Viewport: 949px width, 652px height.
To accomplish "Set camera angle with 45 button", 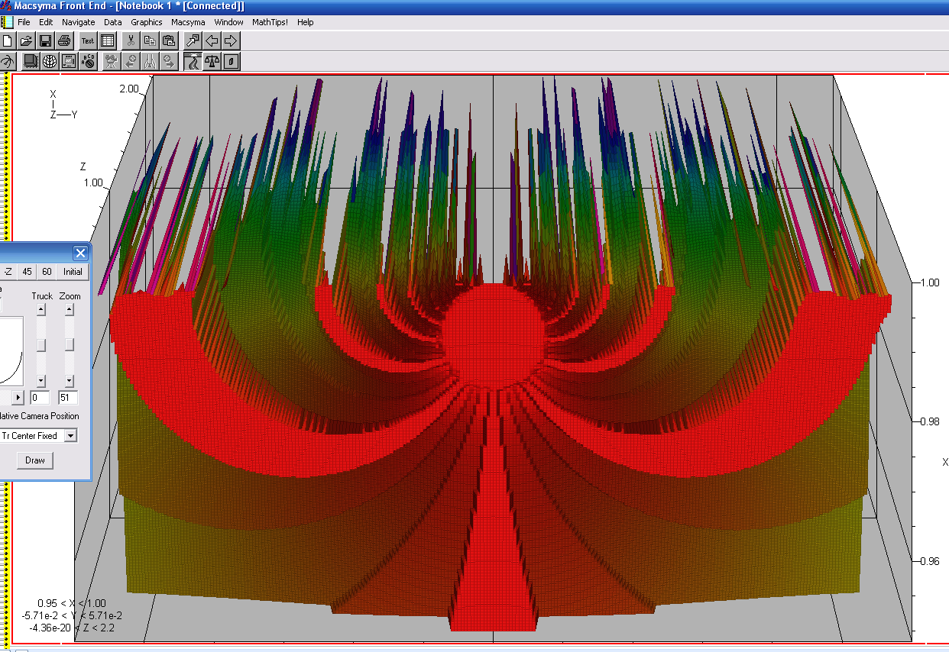I will pos(28,272).
